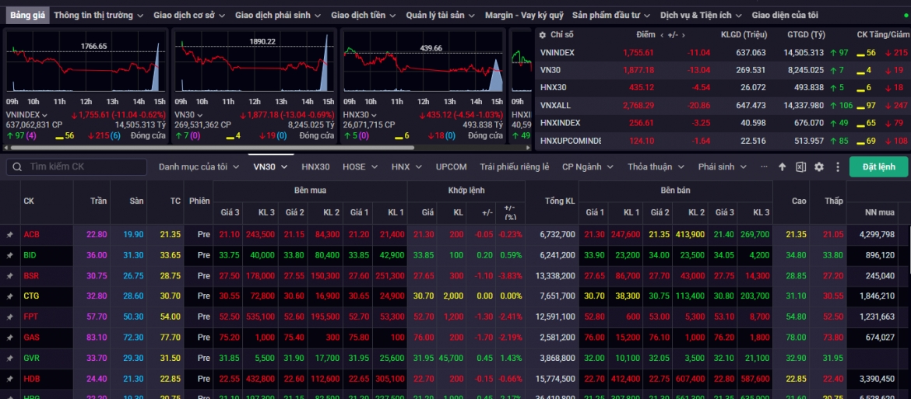911x399 pixels.
Task: Open the VNINDEX intraday chart
Action: pyautogui.click(x=86, y=61)
